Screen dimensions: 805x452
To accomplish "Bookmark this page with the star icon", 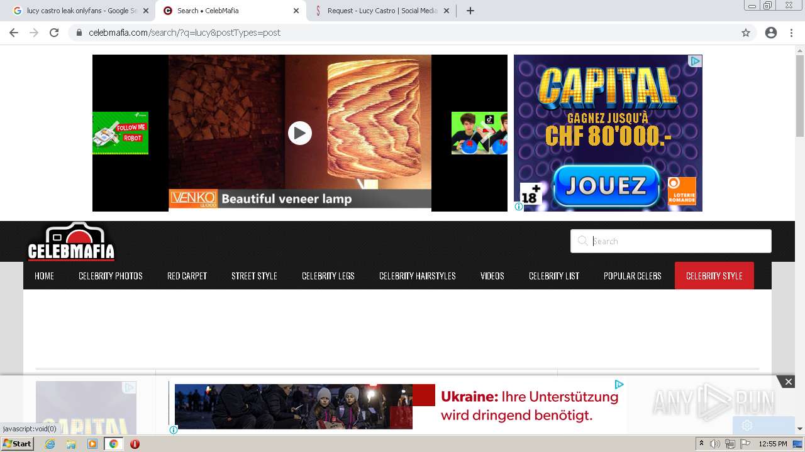I will [x=746, y=33].
